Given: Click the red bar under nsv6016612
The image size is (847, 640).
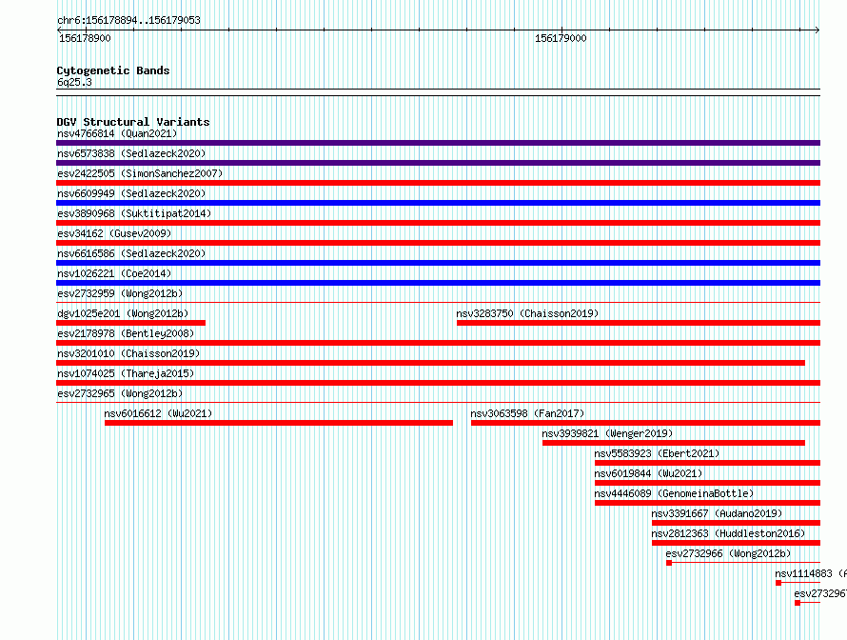Looking at the screenshot, I should 279,423.
